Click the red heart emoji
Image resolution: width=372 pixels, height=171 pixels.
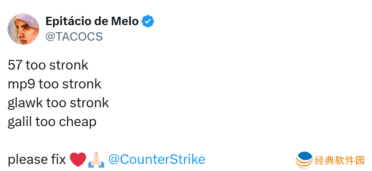78,160
